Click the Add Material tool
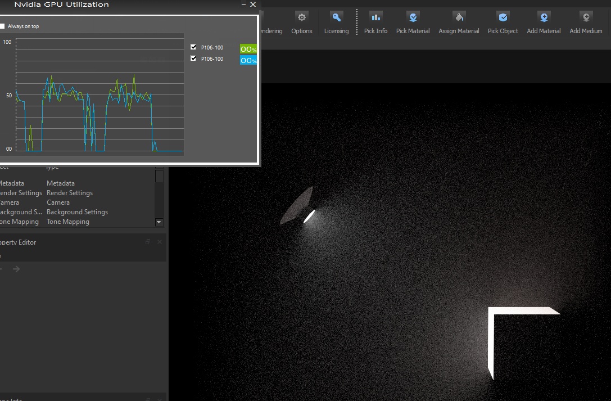The height and width of the screenshot is (401, 611). click(544, 23)
